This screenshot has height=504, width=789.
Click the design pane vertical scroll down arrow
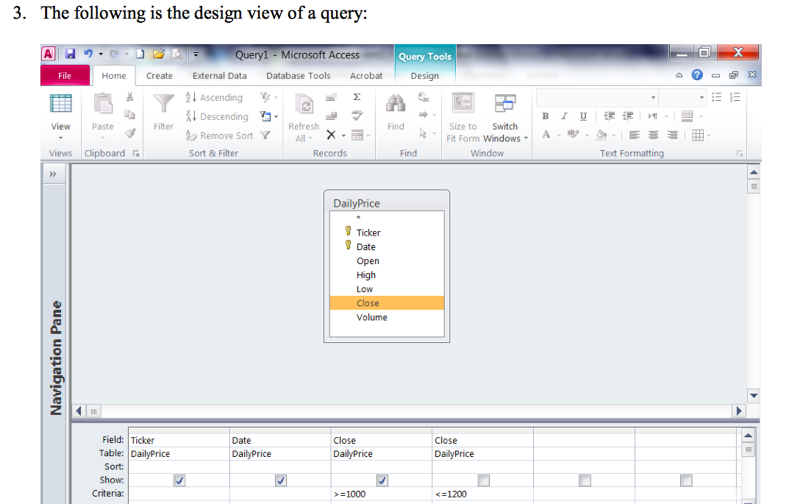pos(753,396)
